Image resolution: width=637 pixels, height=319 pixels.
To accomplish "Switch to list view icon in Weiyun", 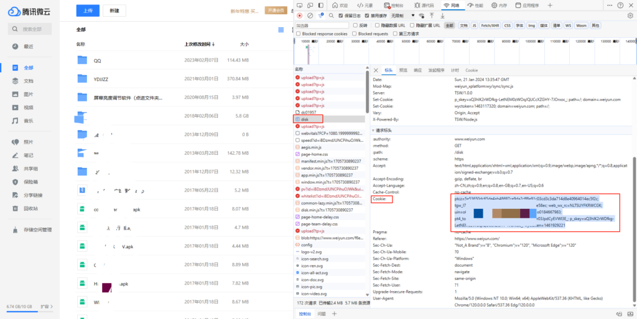I will [x=281, y=30].
